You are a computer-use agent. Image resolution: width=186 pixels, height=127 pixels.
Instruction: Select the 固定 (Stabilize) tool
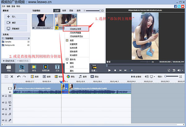click(95, 77)
